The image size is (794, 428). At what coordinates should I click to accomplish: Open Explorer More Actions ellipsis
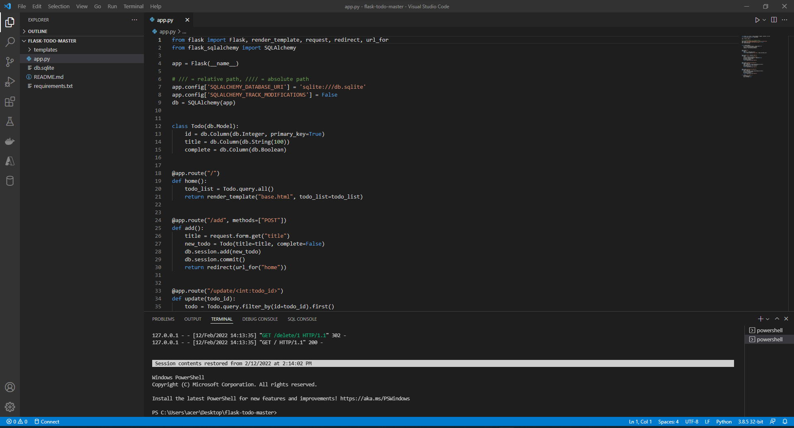pyautogui.click(x=134, y=20)
